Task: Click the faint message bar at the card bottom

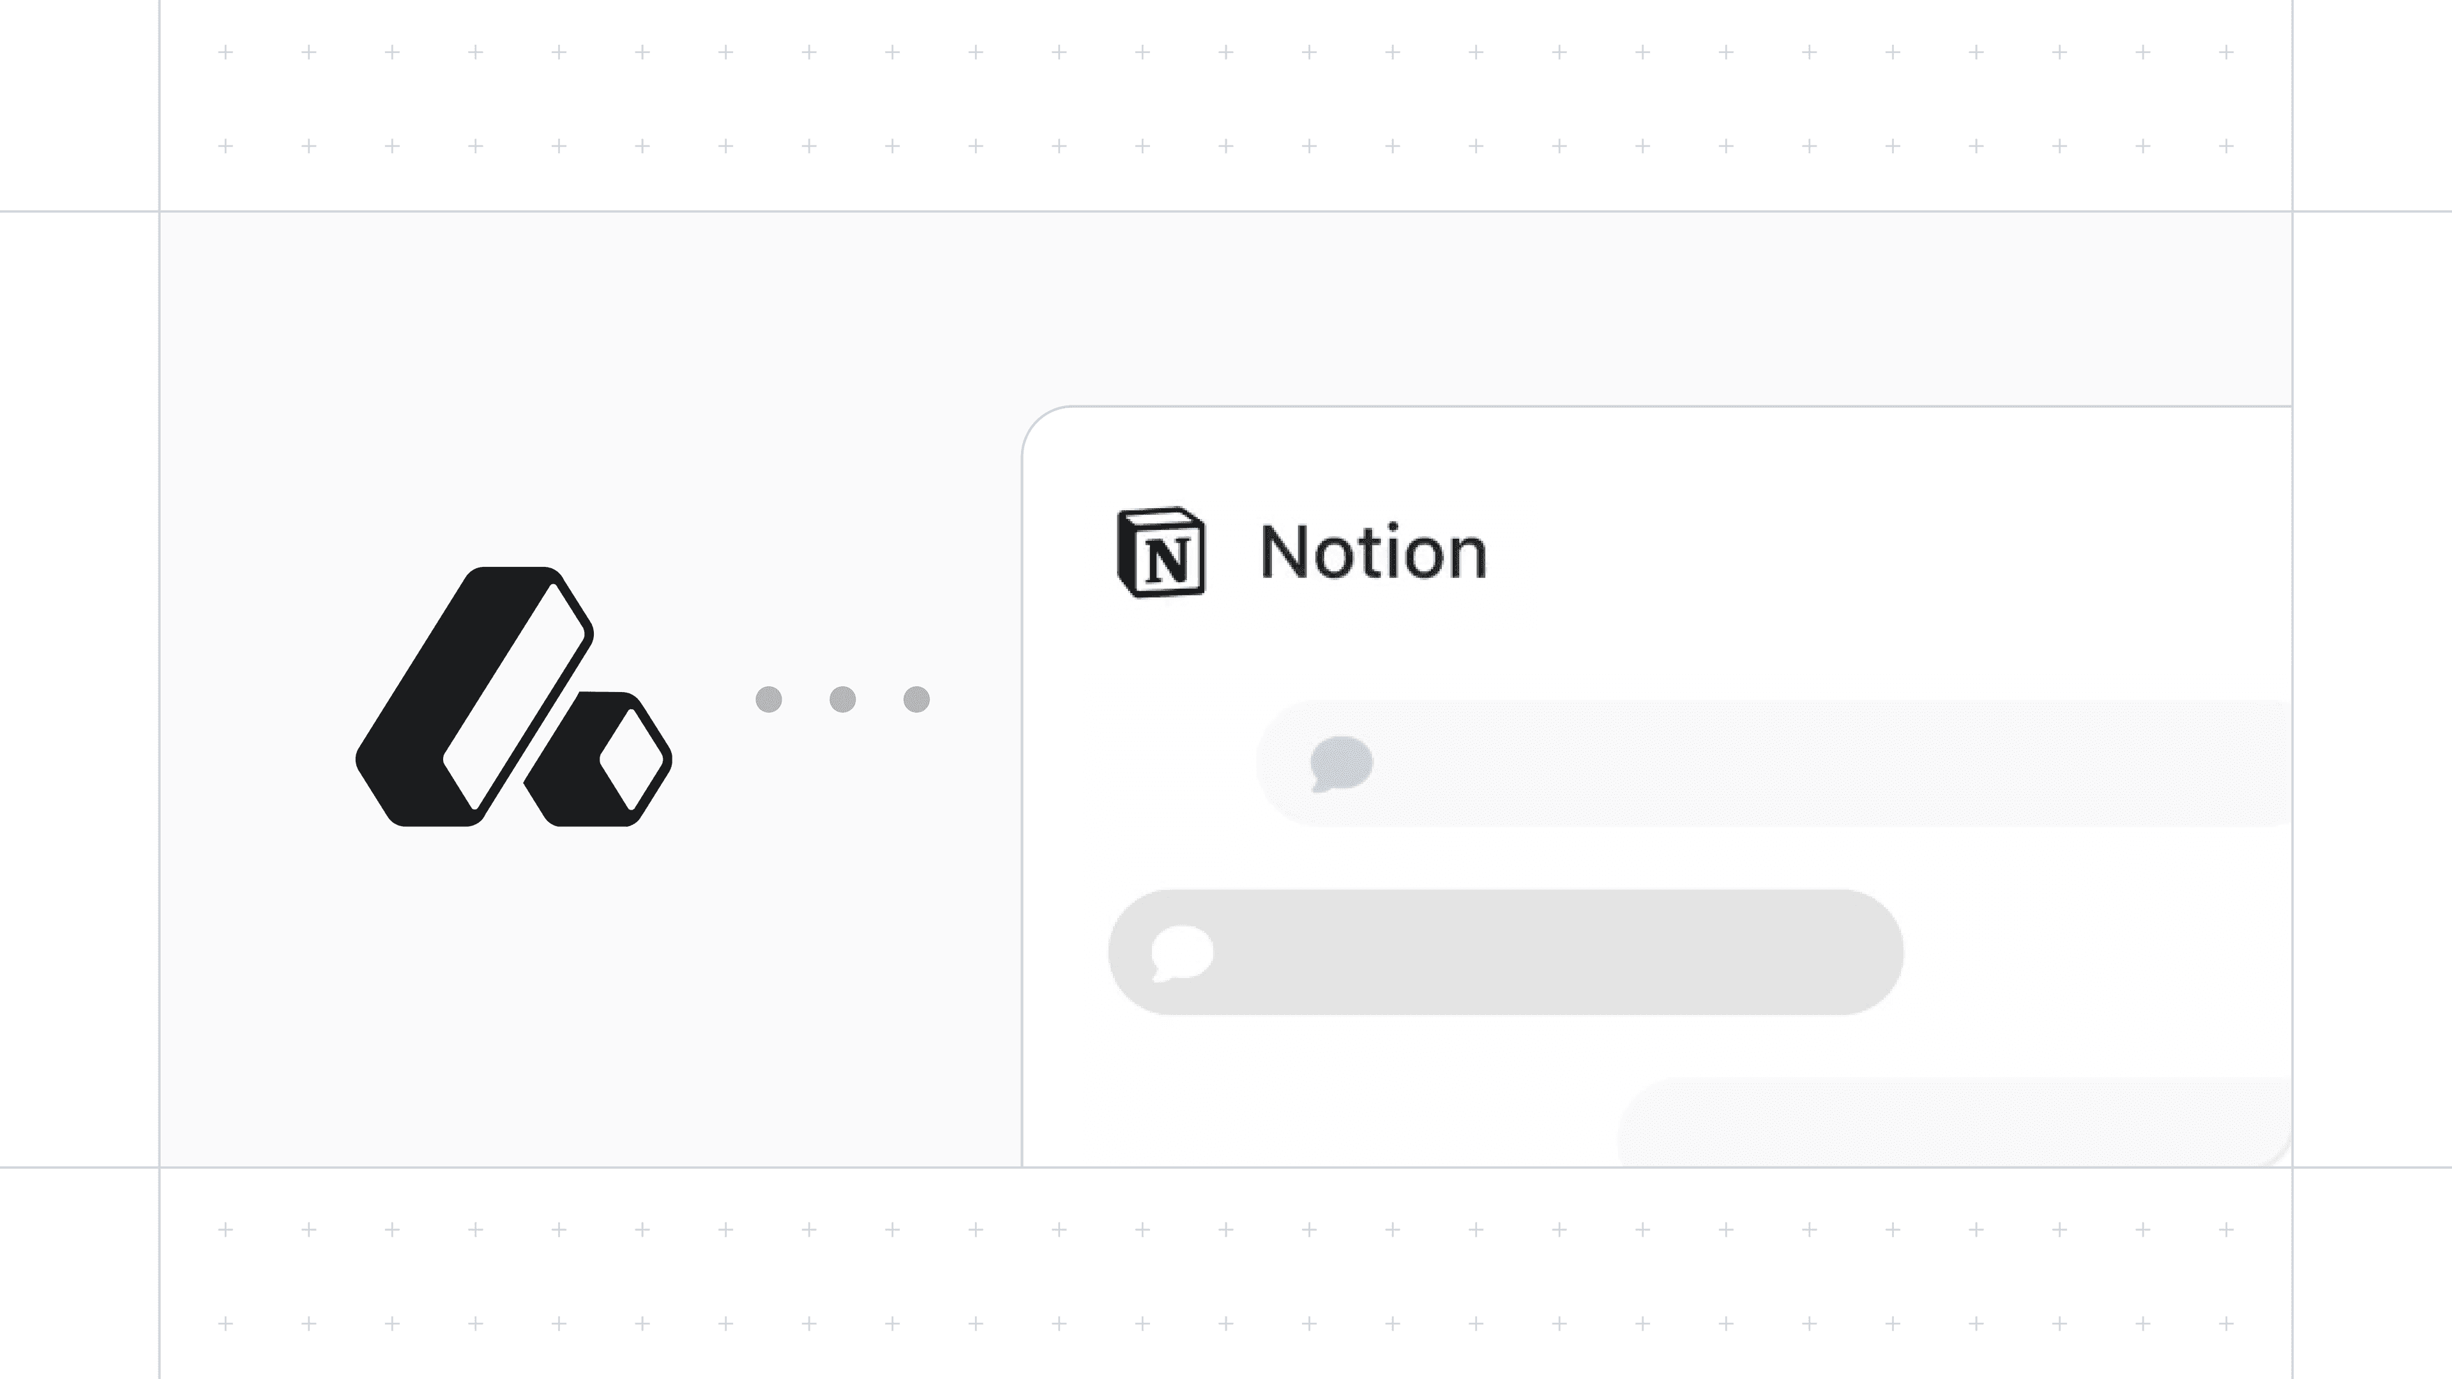Action: click(1954, 1123)
